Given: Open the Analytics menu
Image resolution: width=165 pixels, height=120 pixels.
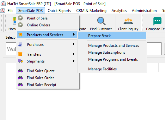Looking at the screenshot, I should [119, 11].
